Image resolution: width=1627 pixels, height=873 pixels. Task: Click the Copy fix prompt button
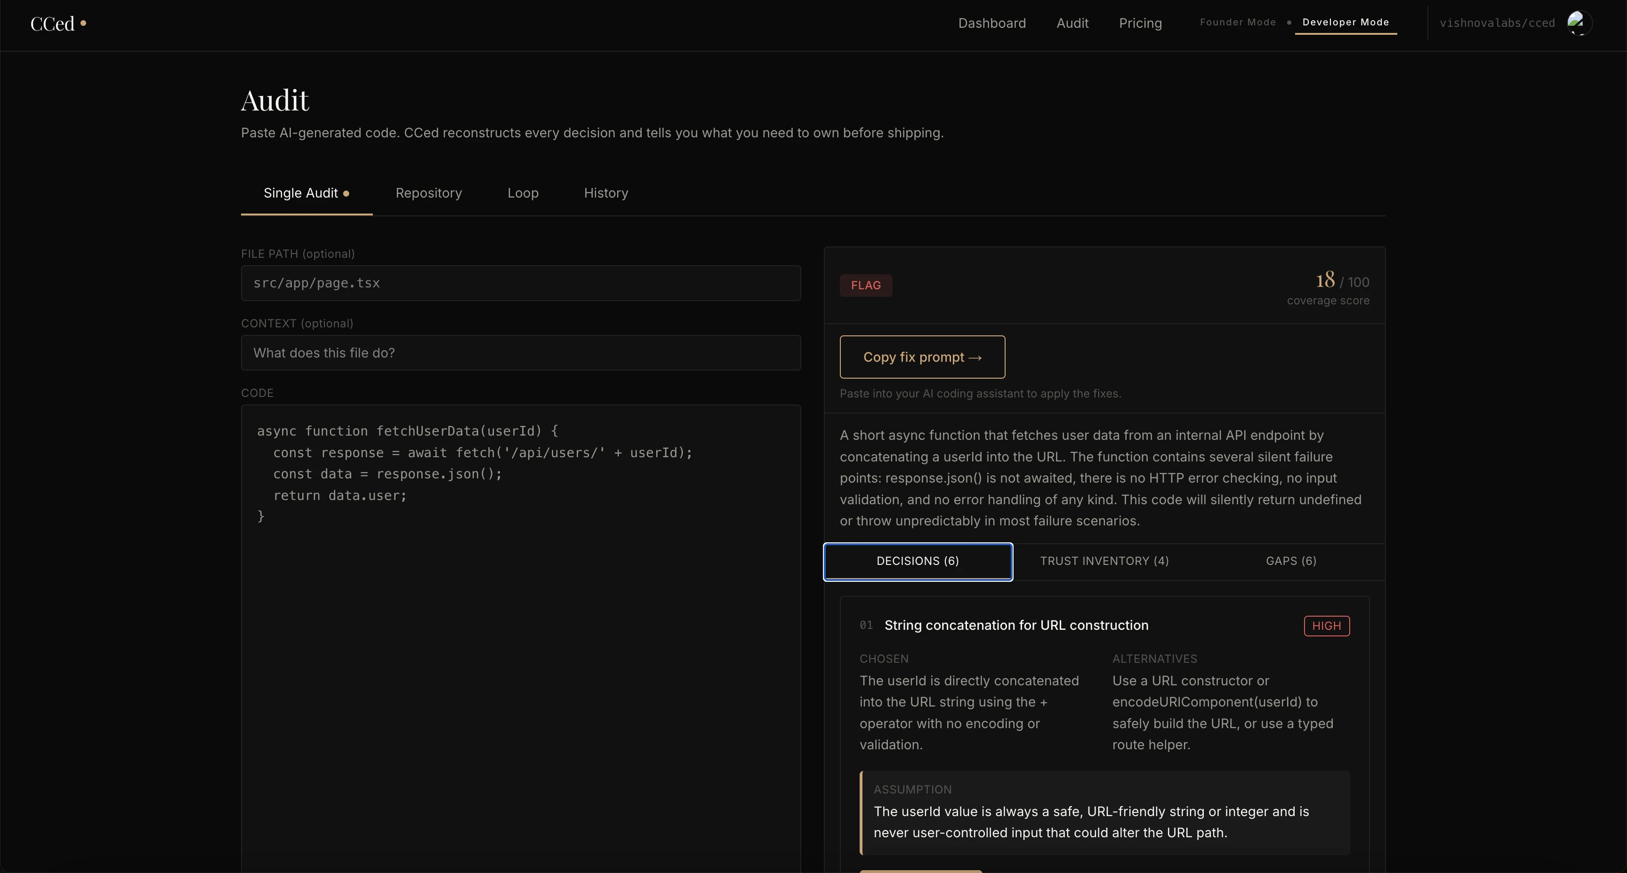922,357
